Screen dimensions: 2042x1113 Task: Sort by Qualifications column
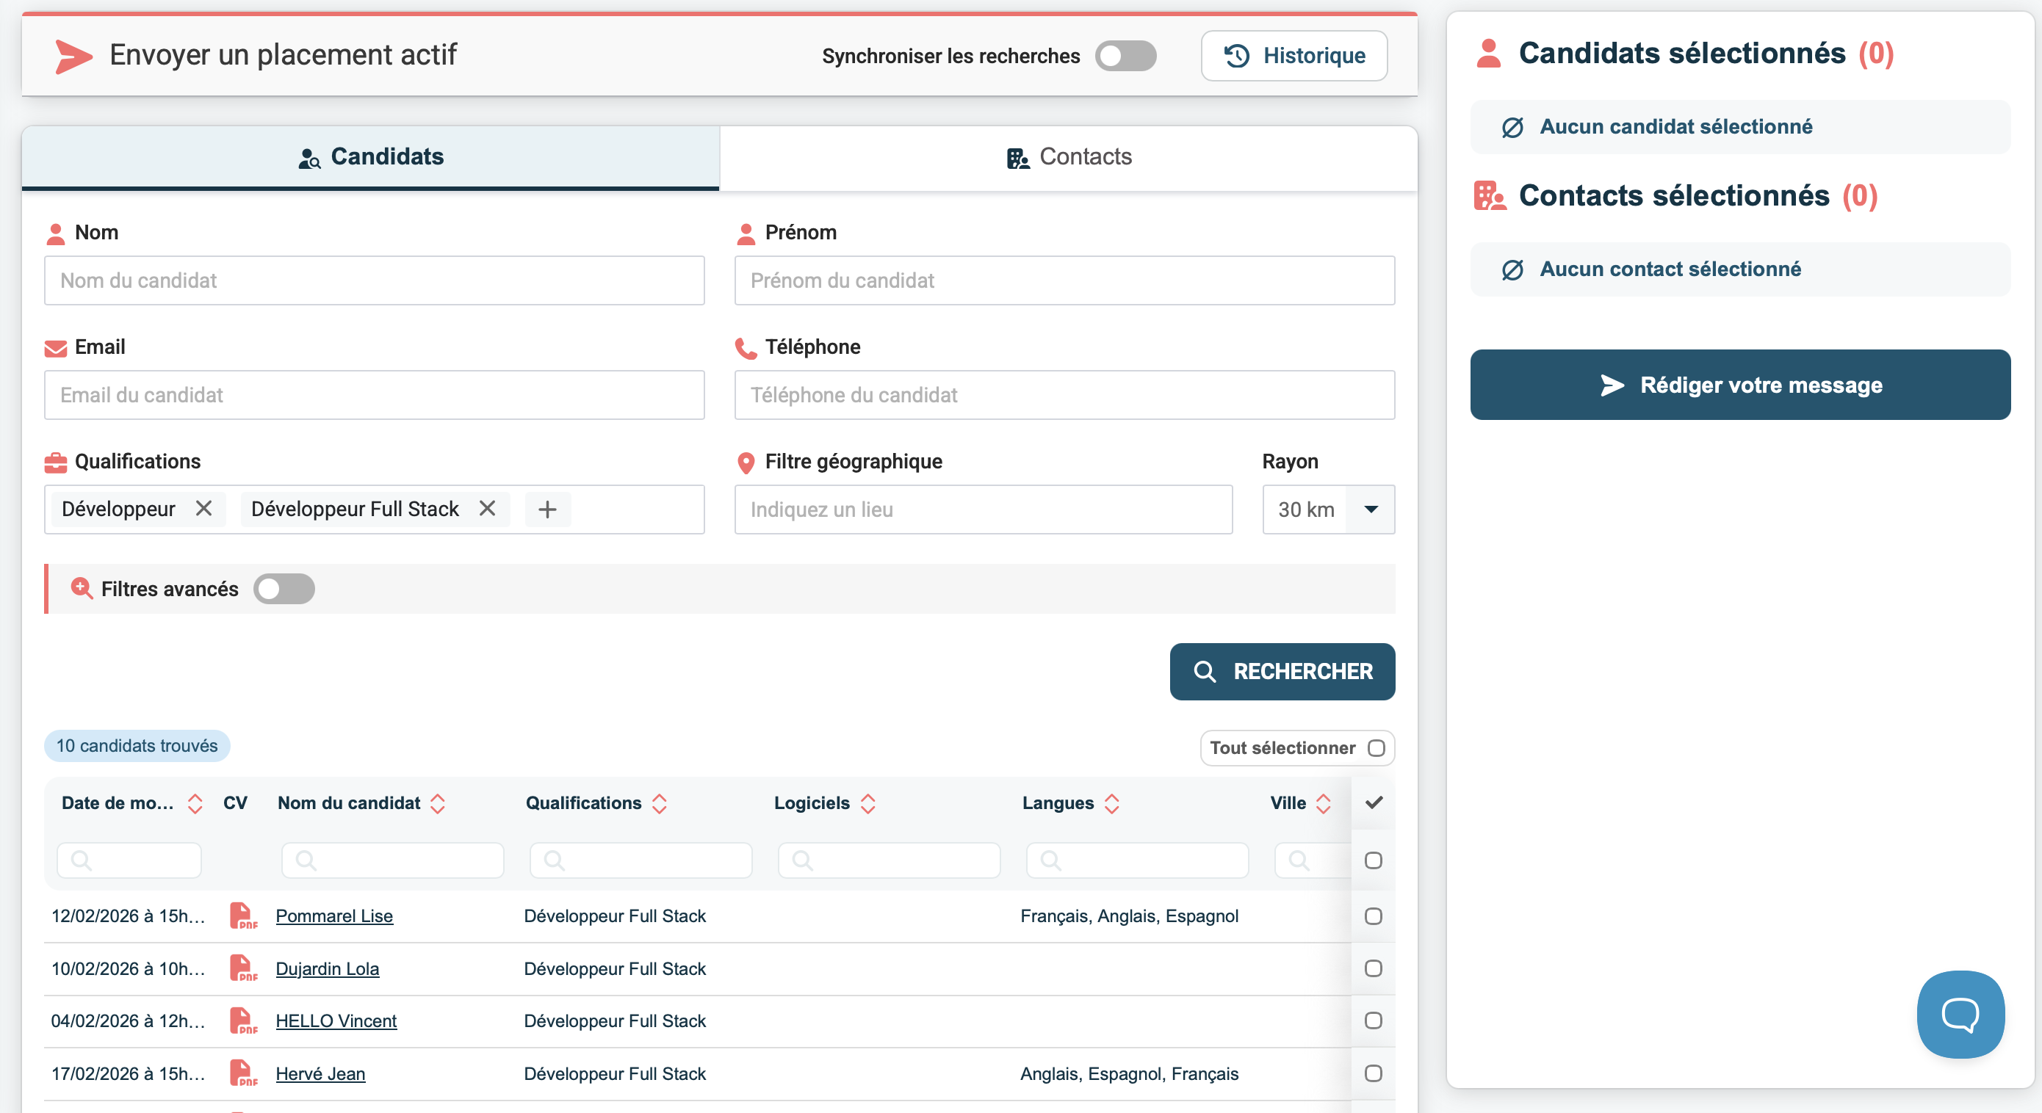660,803
